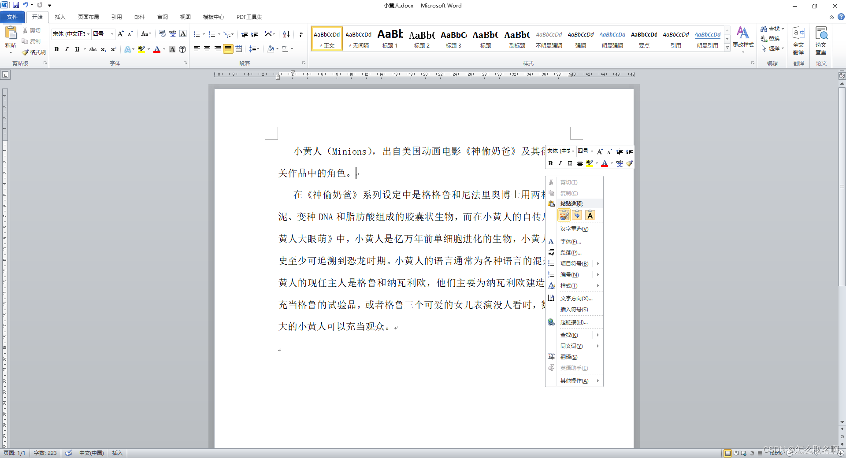Click the Sort (A-Z) icon
This screenshot has width=846, height=458.
[286, 34]
